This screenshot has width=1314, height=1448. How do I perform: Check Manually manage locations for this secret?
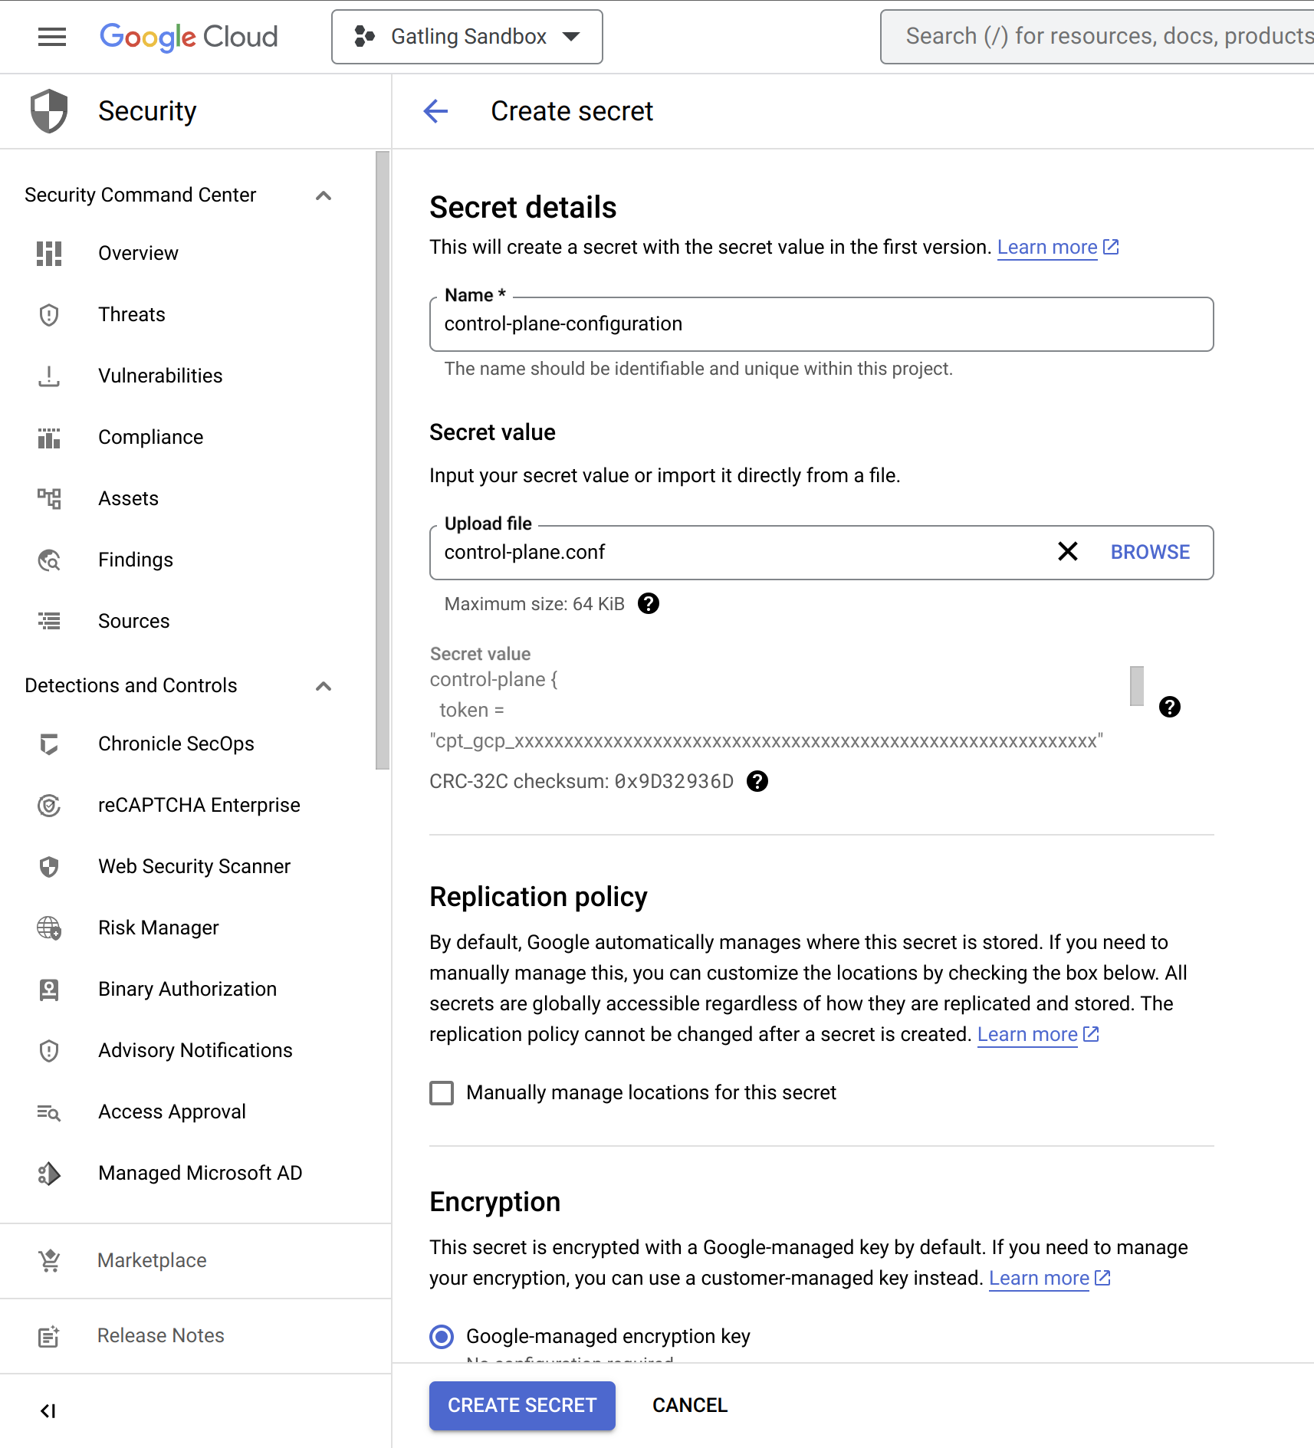(x=442, y=1092)
